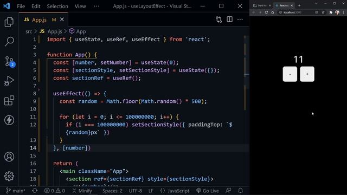Open editor More Actions ellipsis
Viewport: 347px width, 195px height.
(240, 19)
